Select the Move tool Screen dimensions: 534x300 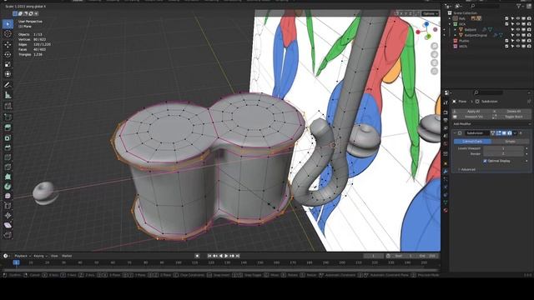tap(8, 44)
